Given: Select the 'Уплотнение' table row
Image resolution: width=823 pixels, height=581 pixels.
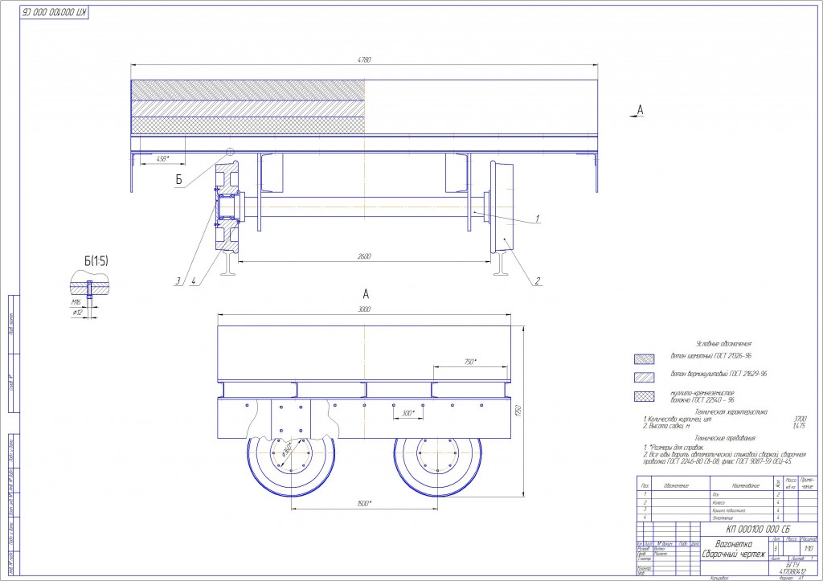Looking at the screenshot, I should [x=727, y=518].
